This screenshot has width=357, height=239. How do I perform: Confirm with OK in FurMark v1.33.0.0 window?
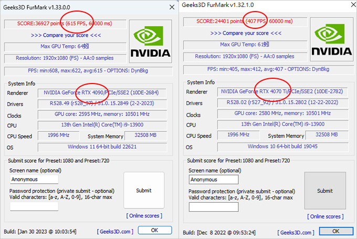point(155,230)
